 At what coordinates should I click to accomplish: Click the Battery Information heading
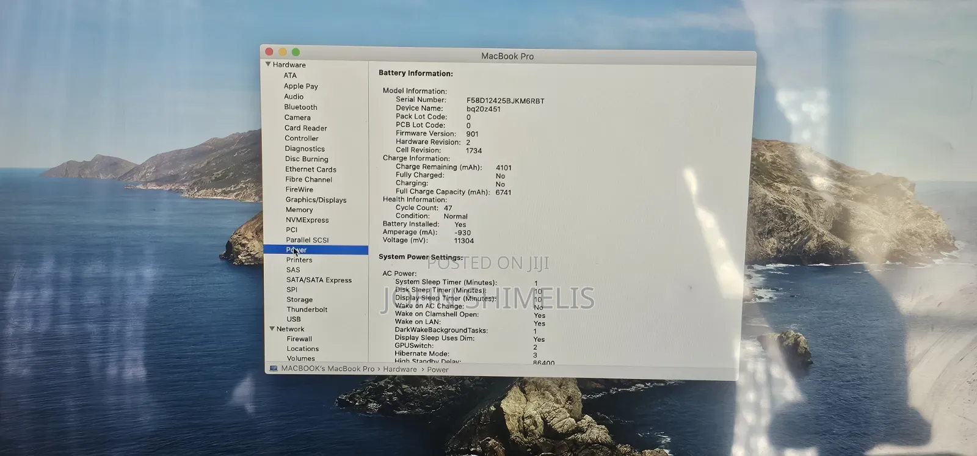[x=416, y=73]
